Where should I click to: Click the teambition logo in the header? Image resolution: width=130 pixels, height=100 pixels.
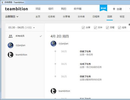coord(17,9)
